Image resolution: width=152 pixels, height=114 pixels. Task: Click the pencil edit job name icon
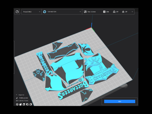[17, 98]
